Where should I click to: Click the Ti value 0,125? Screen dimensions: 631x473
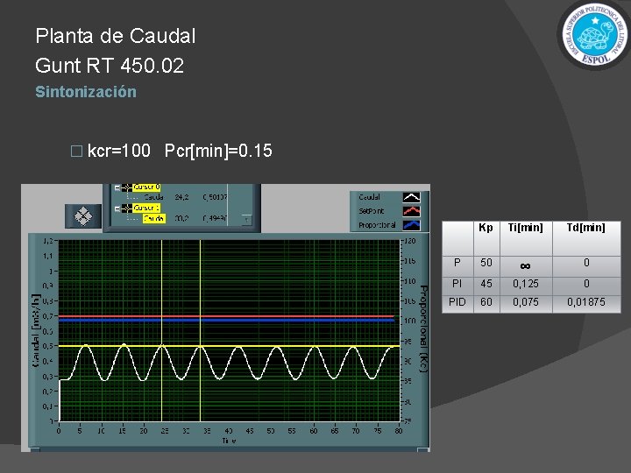pyautogui.click(x=526, y=284)
